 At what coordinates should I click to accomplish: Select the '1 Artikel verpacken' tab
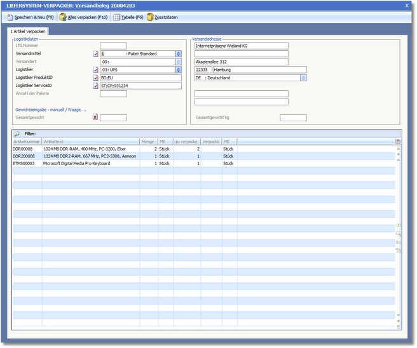pyautogui.click(x=28, y=31)
